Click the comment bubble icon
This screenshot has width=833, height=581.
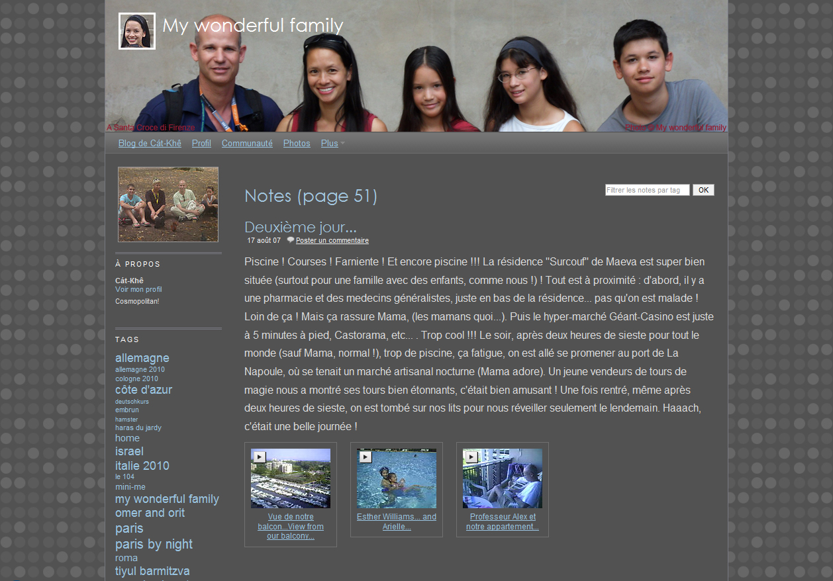coord(290,240)
